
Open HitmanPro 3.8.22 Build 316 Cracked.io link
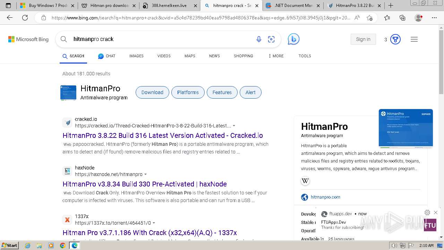coord(163,135)
